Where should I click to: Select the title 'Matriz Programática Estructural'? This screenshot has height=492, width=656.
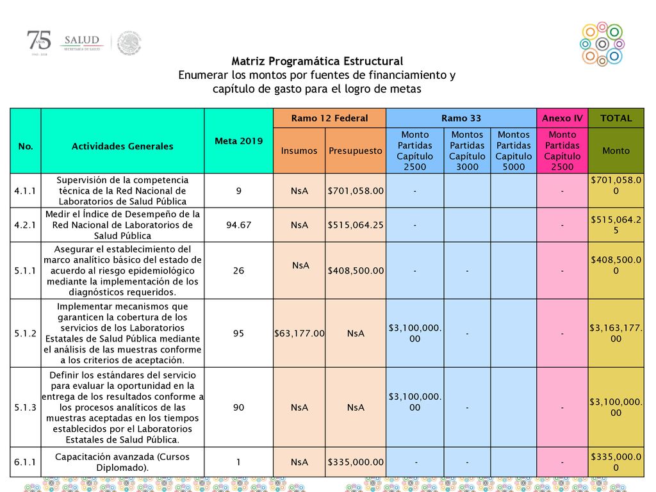[317, 61]
